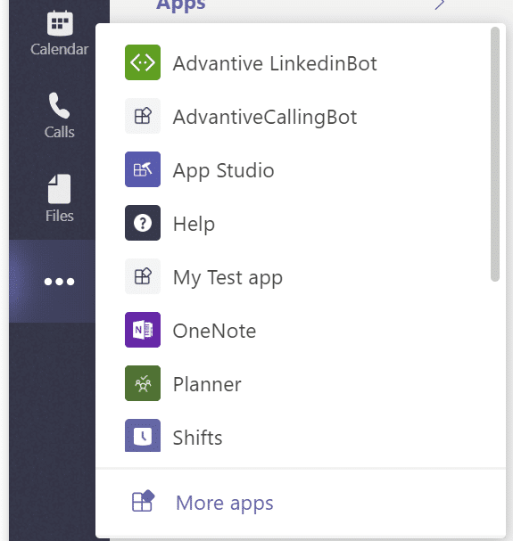Open Calendar in the sidebar
Image resolution: width=513 pixels, height=541 pixels.
[x=60, y=34]
